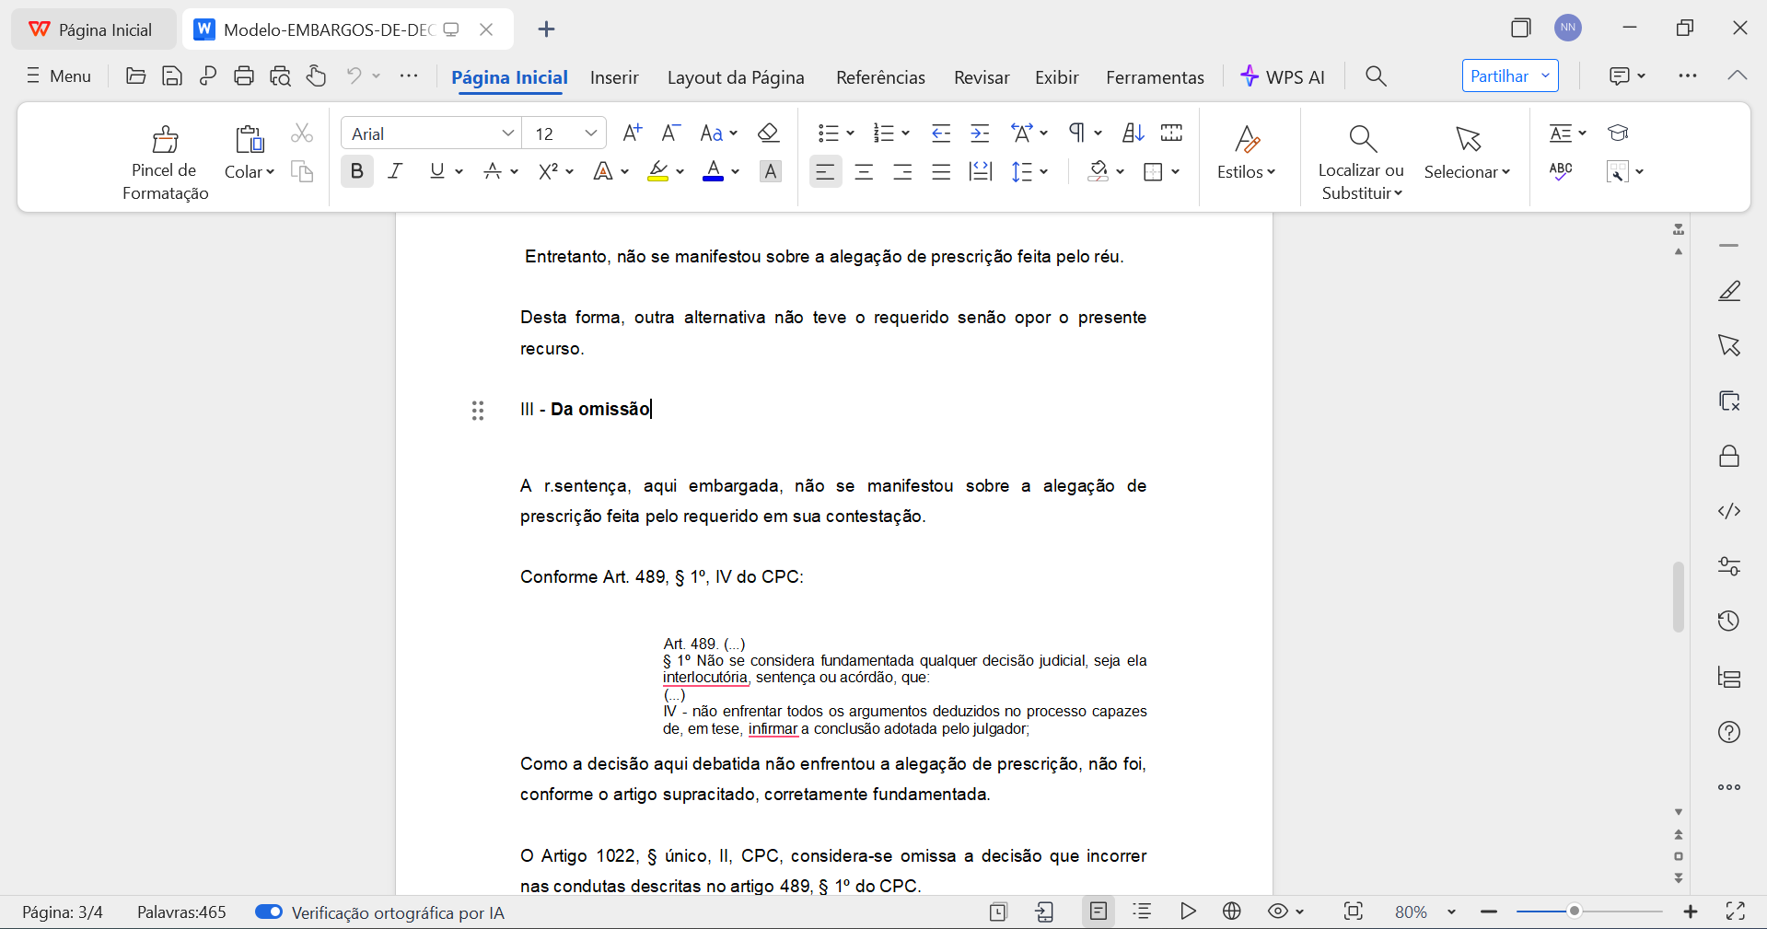Click the vertical scrollbar thumb
Screen dimensions: 1767x929
[x=1679, y=597]
